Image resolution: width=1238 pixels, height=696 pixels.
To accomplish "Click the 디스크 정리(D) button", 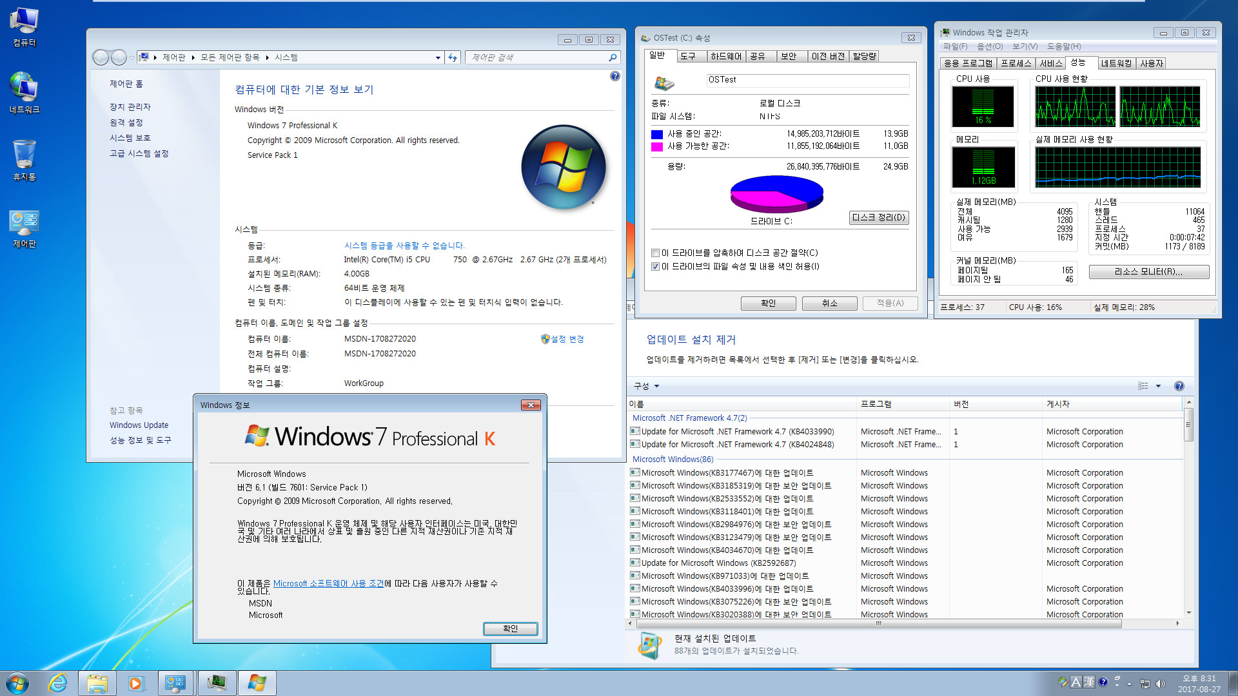I will pyautogui.click(x=879, y=217).
